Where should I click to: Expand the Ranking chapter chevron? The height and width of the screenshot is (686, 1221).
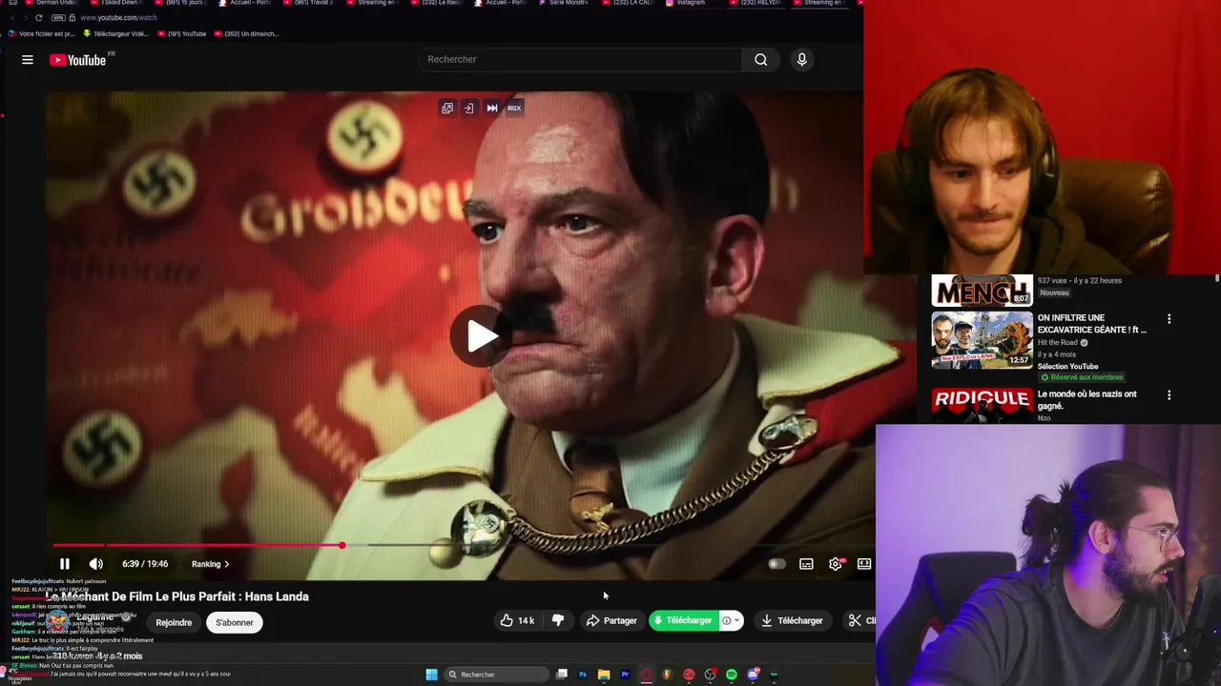[226, 564]
